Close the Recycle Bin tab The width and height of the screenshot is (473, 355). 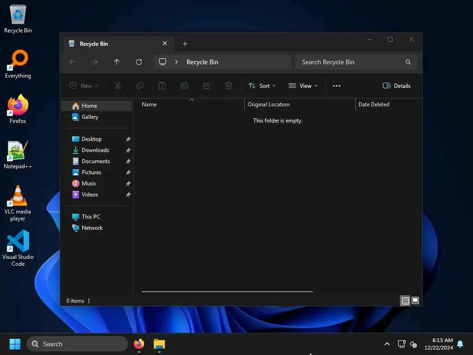(165, 43)
